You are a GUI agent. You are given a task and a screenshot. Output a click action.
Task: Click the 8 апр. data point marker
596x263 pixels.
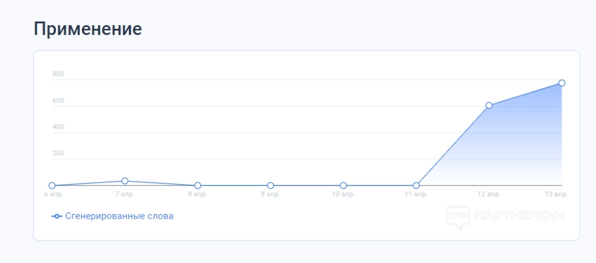tap(197, 185)
